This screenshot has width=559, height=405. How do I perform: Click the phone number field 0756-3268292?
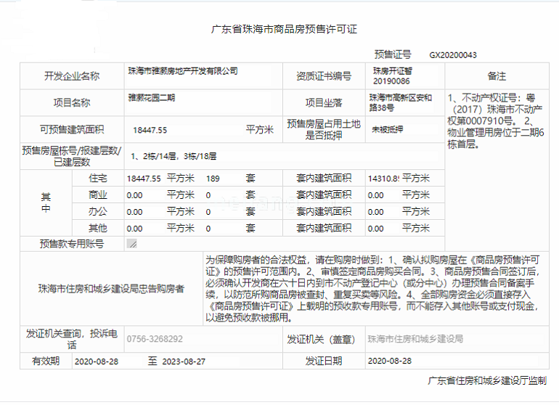(155, 339)
